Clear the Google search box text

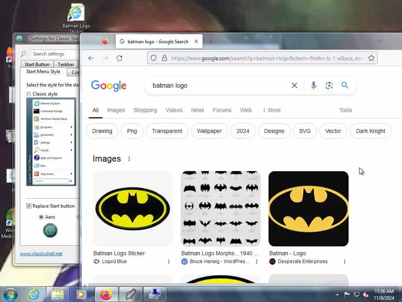point(294,85)
